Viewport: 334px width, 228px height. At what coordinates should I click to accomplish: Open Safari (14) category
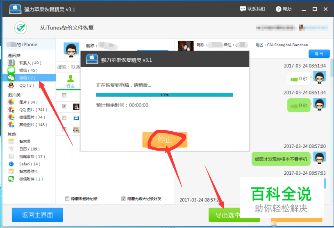(x=29, y=164)
